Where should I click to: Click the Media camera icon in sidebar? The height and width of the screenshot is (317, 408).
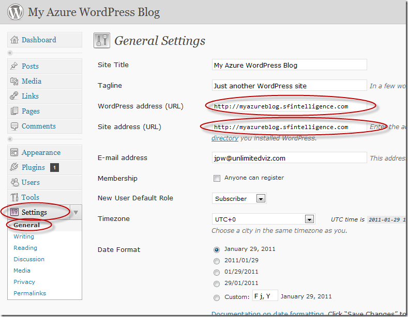coord(14,81)
